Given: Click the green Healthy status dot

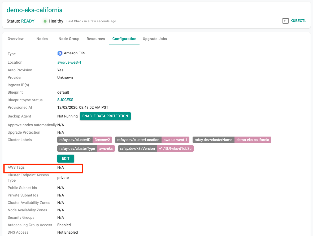Looking at the screenshot, I should [45, 21].
